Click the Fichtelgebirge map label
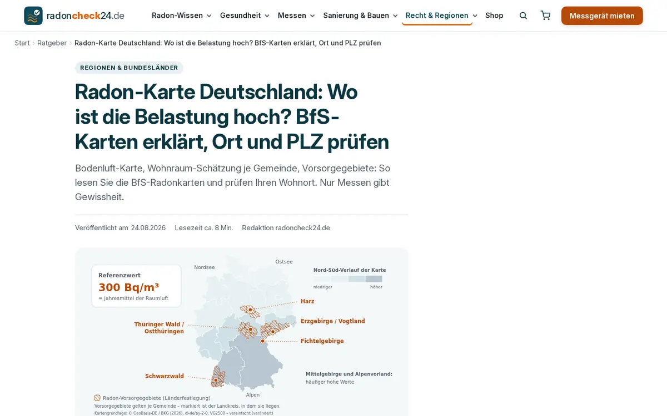The width and height of the screenshot is (667, 416). (x=322, y=341)
